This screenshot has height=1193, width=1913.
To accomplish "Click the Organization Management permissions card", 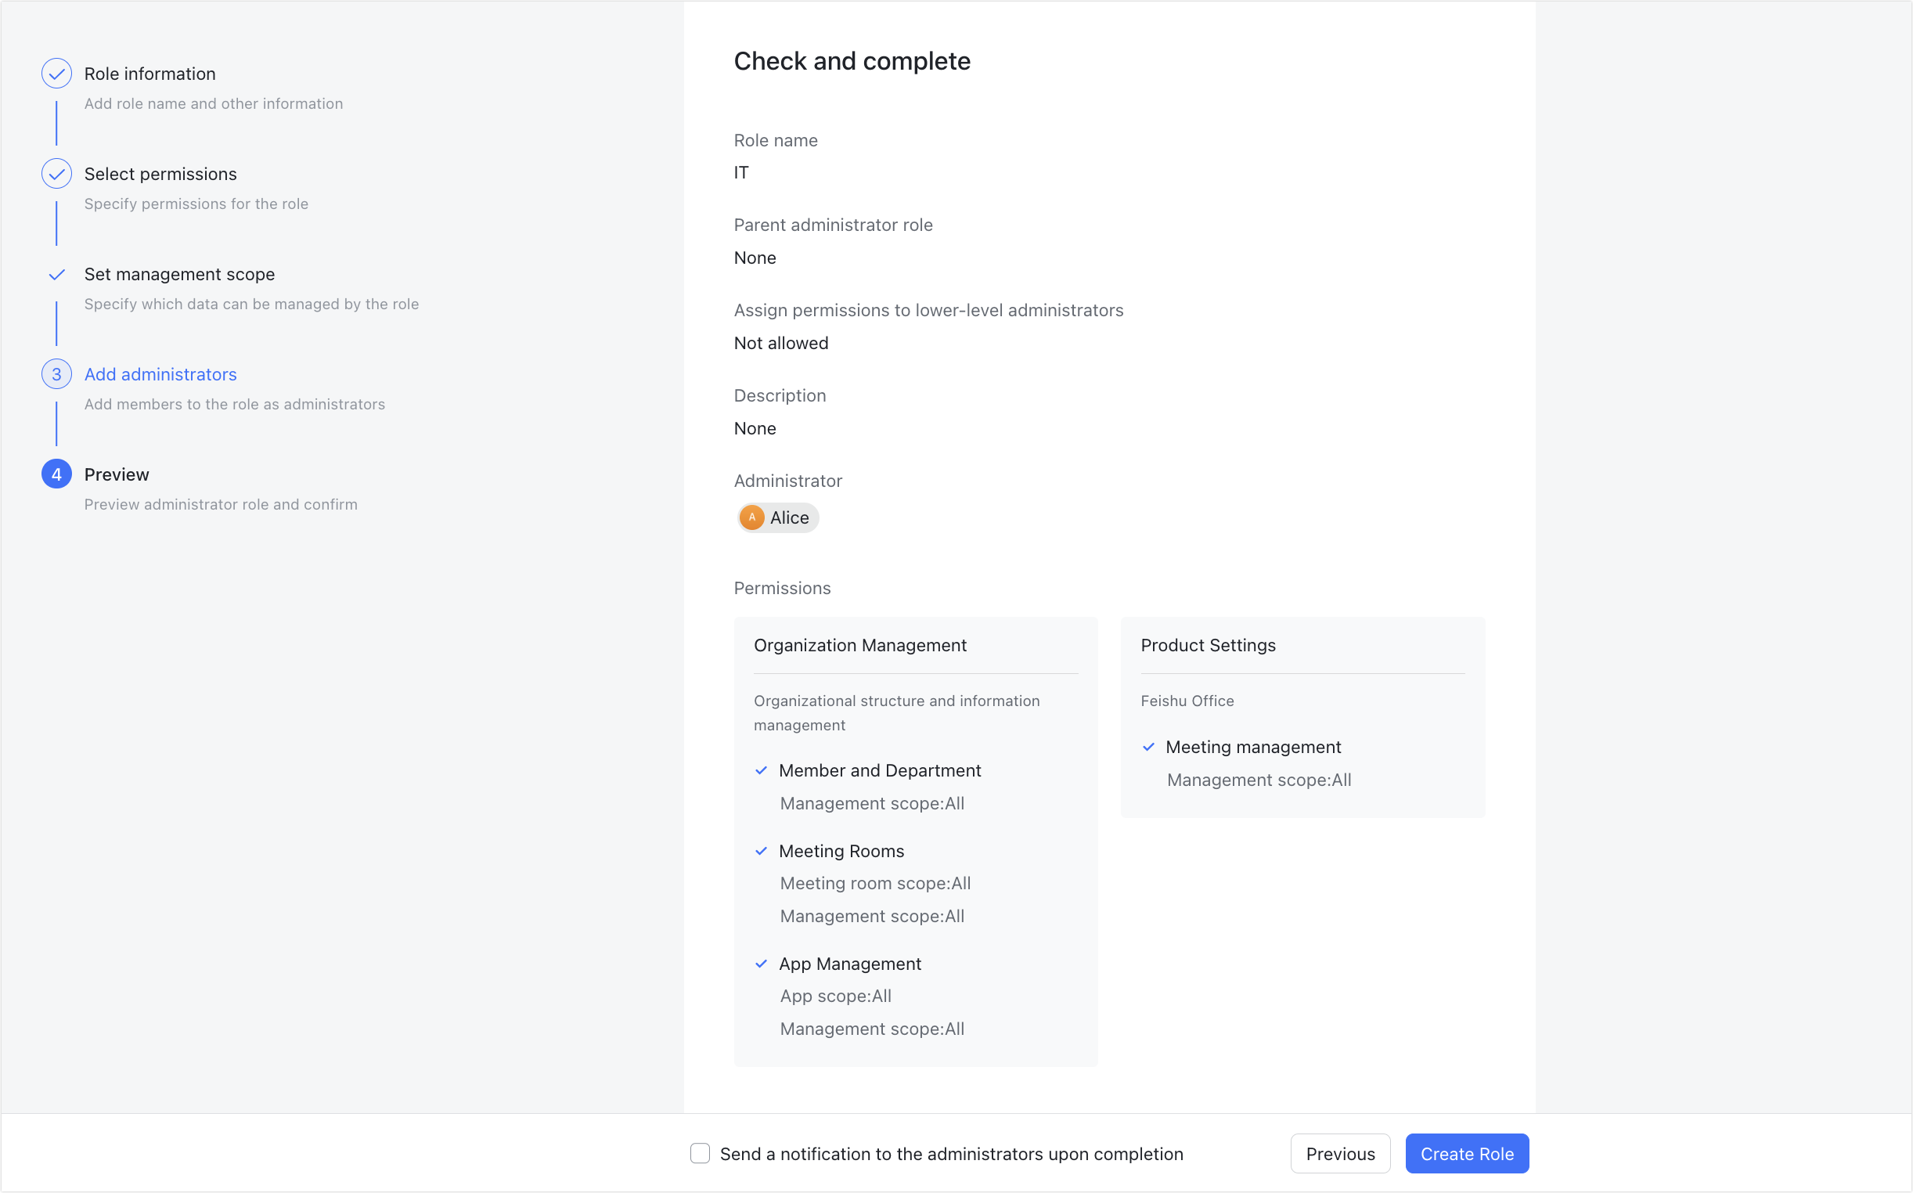I will click(x=915, y=840).
